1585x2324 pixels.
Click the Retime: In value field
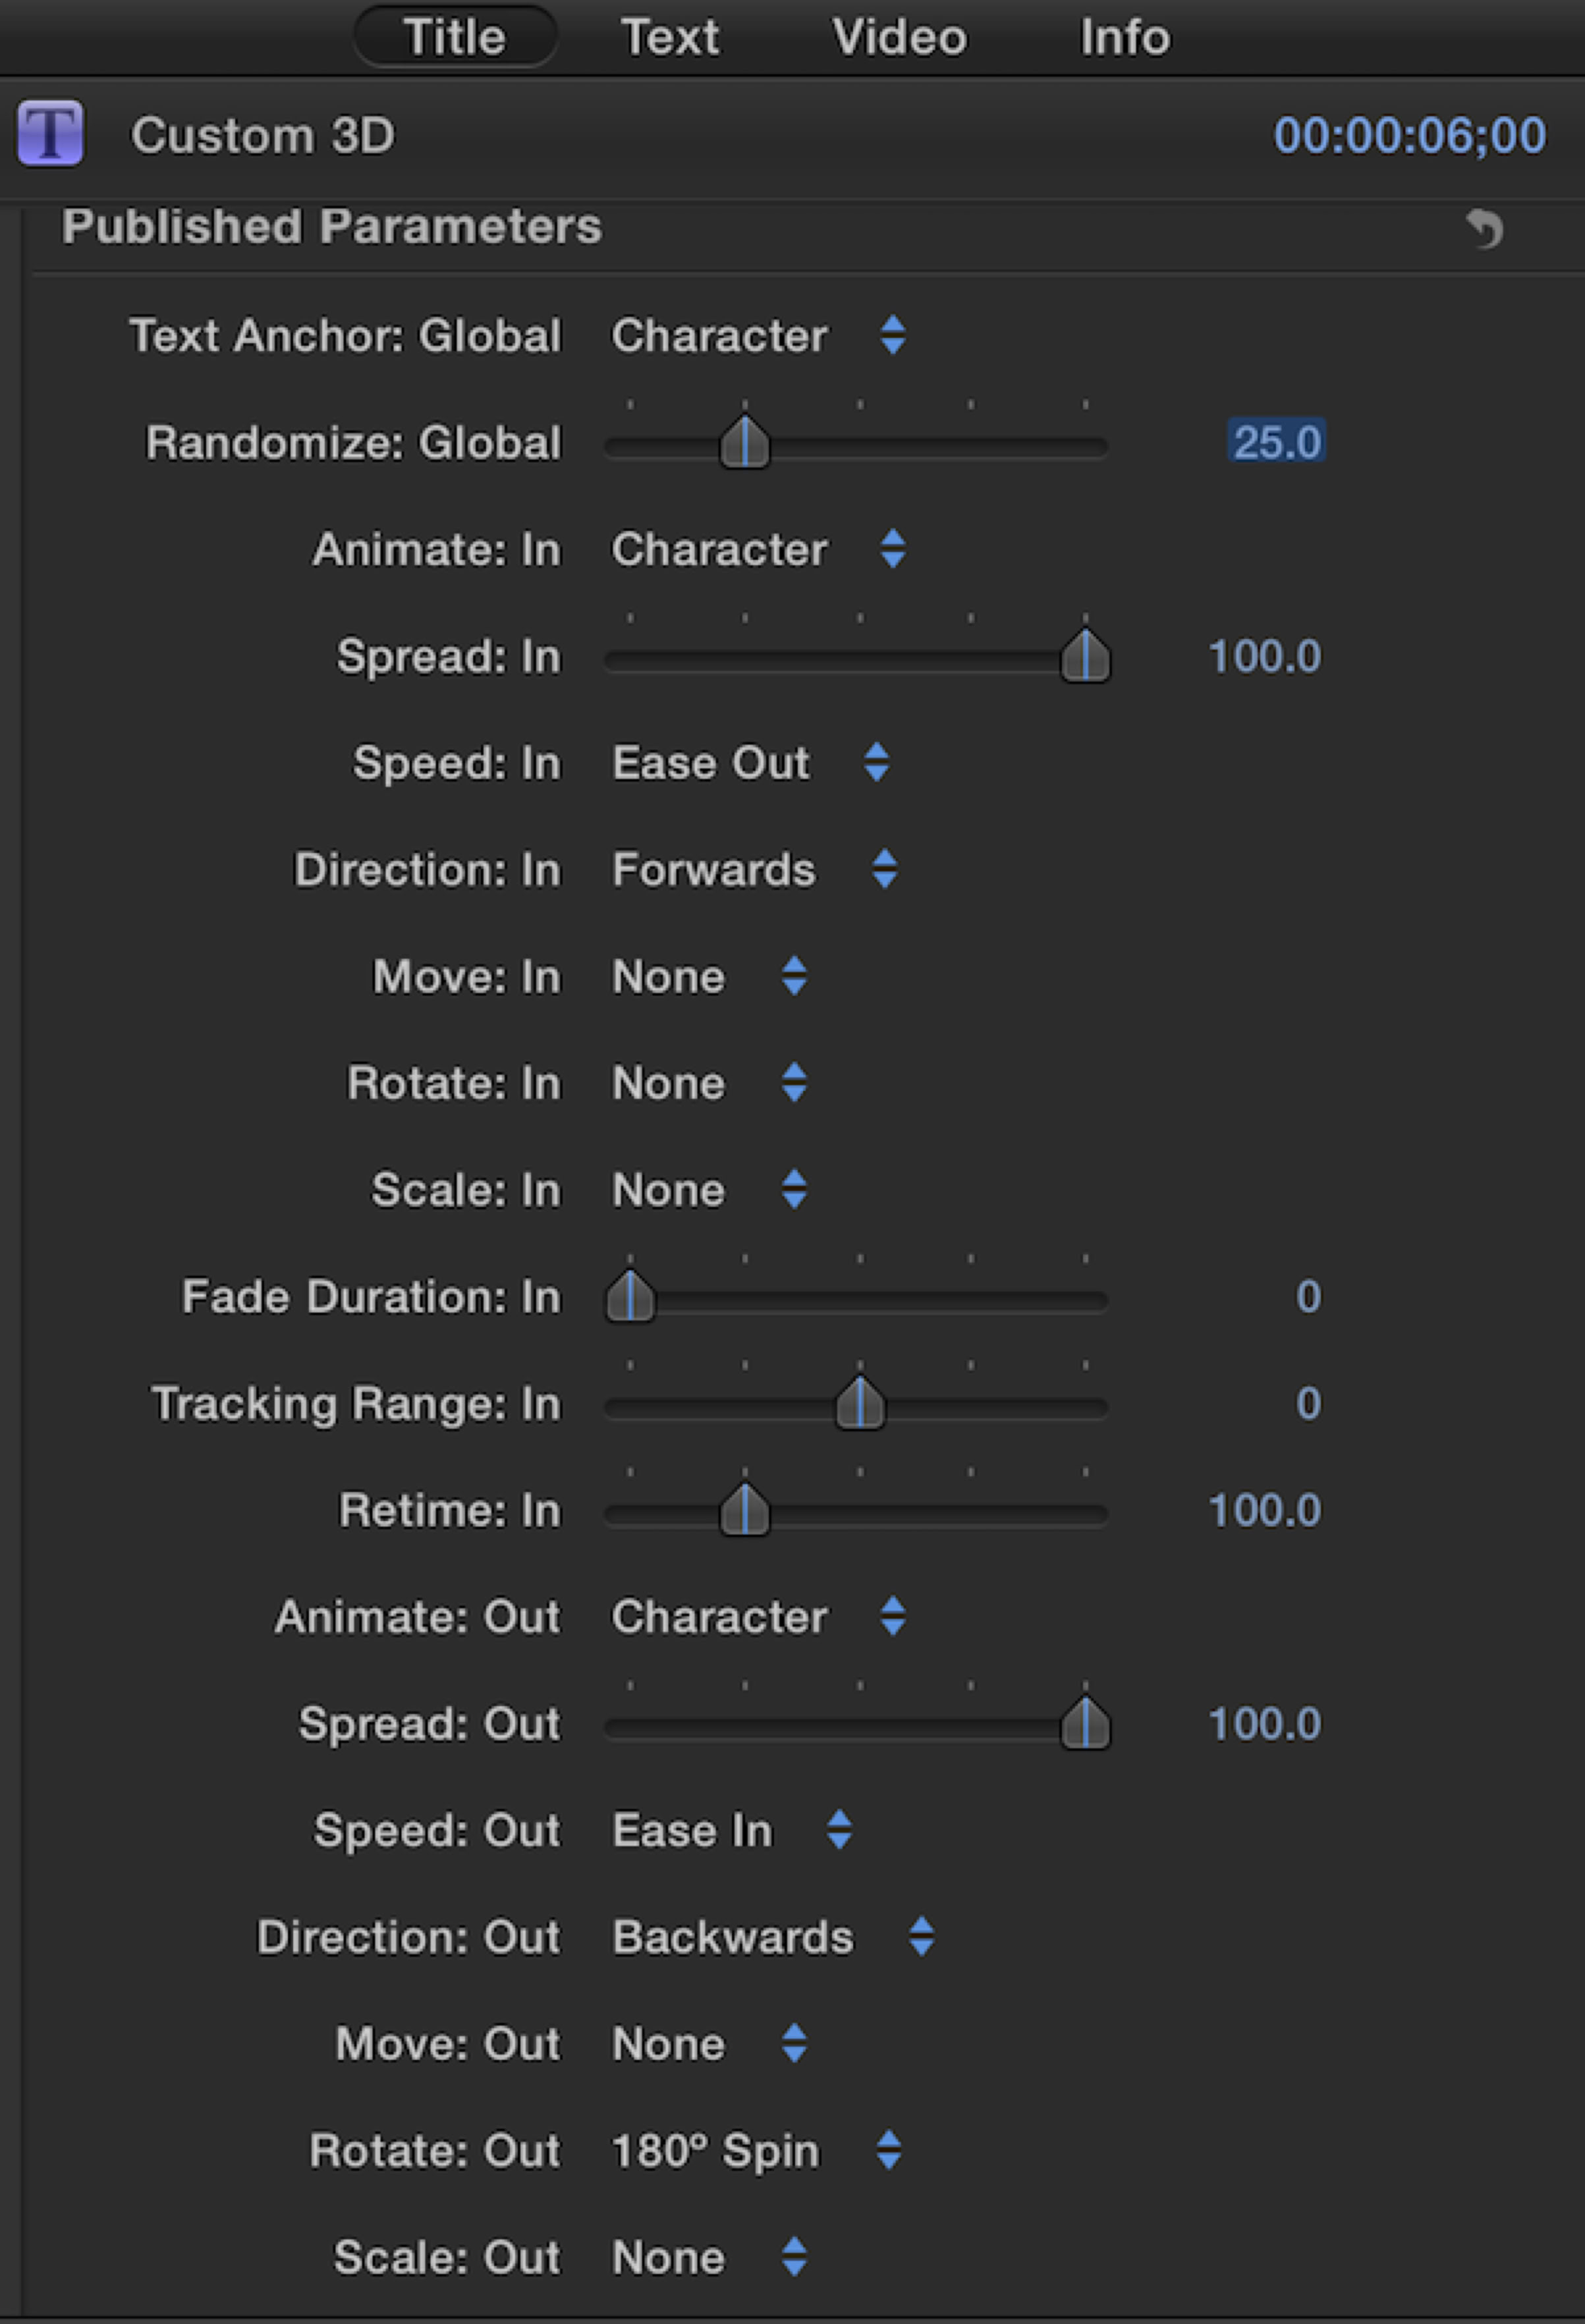1264,1510
